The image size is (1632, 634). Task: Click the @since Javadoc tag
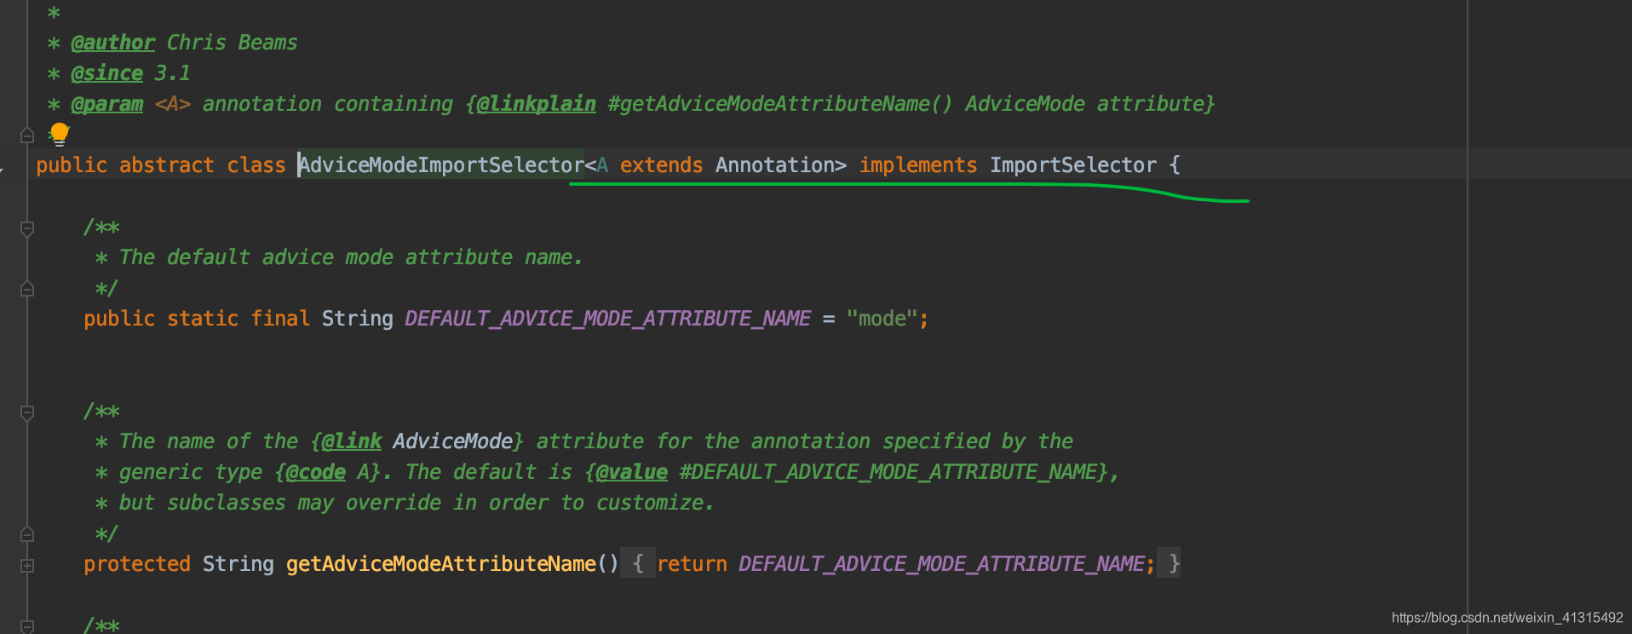coord(106,73)
